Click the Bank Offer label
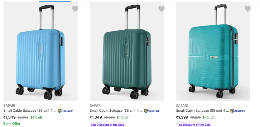Image resolution: width=260 pixels, height=127 pixels. pyautogui.click(x=12, y=124)
